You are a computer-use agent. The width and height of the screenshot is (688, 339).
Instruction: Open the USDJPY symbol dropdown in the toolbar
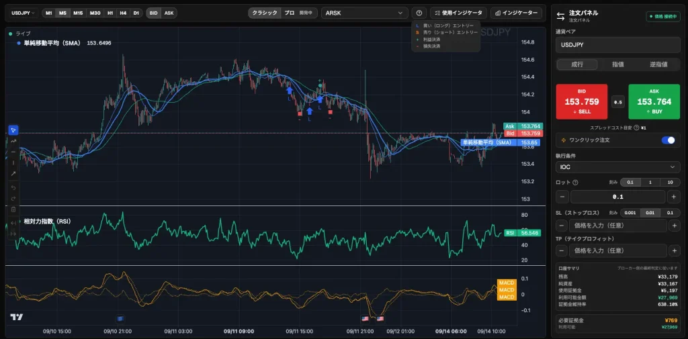pyautogui.click(x=24, y=13)
